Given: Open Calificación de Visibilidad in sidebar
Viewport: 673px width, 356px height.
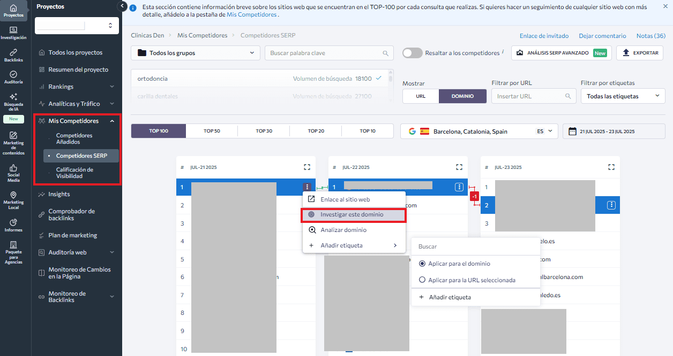Looking at the screenshot, I should [x=74, y=173].
